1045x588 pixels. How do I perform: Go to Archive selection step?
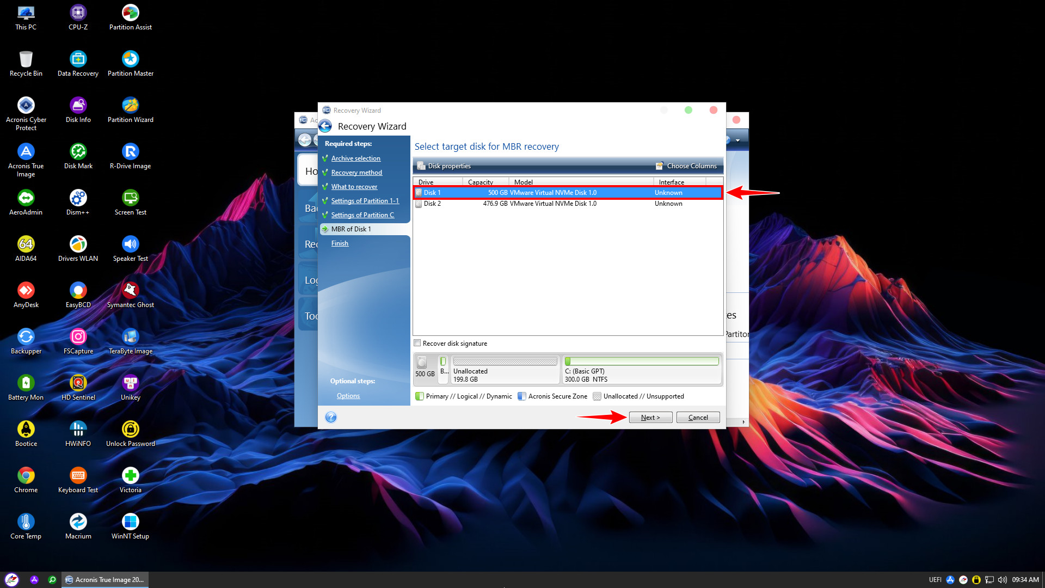[355, 158]
